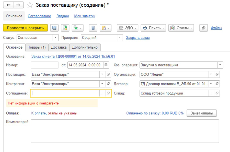Click the post document icon in toolbar

point(65,28)
